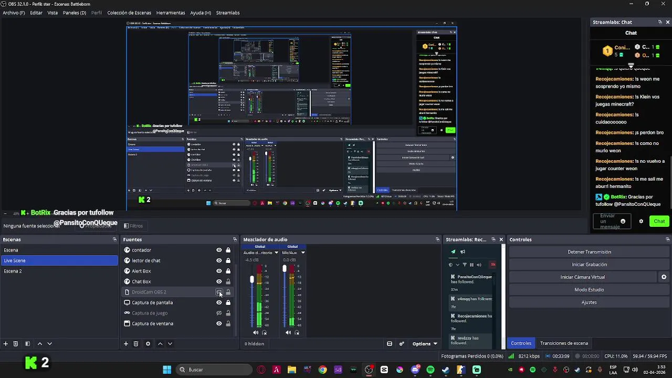This screenshot has width=672, height=378.
Task: Open the Filtros button above the sources
Action: pos(133,226)
